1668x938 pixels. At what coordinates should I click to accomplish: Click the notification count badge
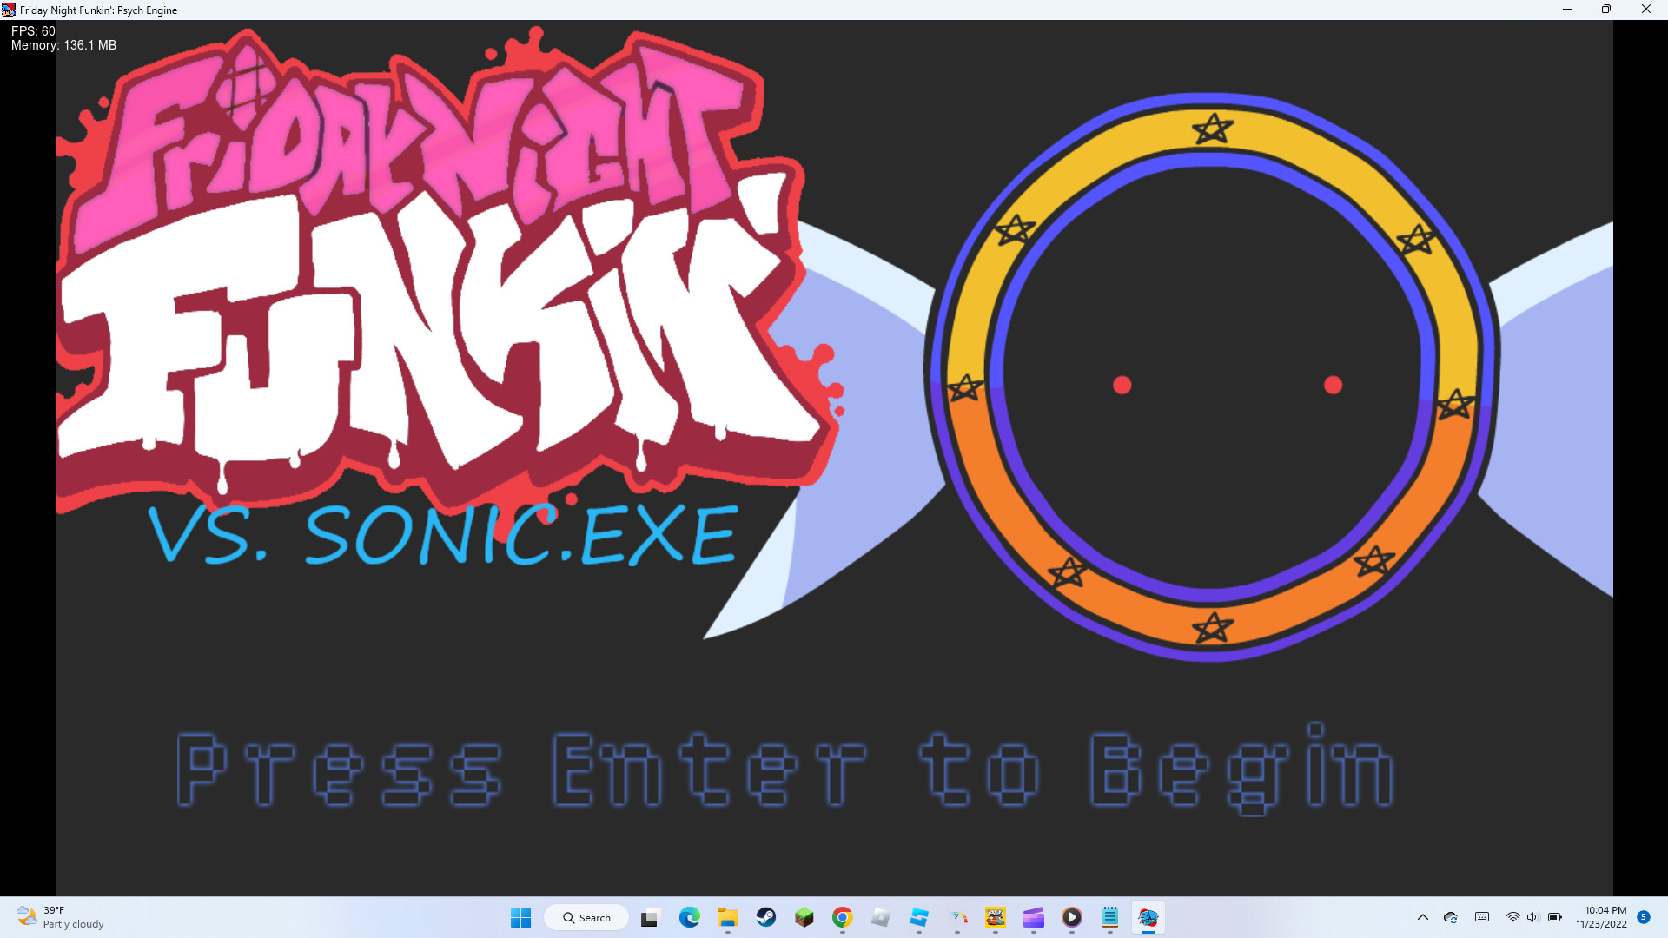(x=1645, y=918)
